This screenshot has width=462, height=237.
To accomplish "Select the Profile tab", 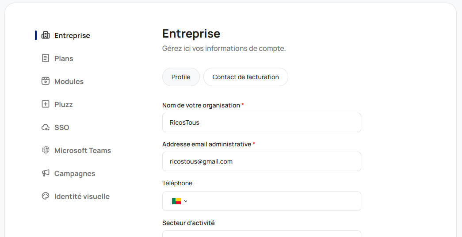I will [x=181, y=77].
